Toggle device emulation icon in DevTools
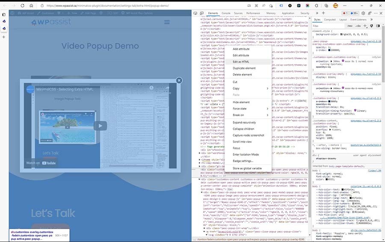385x242 pixels. point(201,13)
